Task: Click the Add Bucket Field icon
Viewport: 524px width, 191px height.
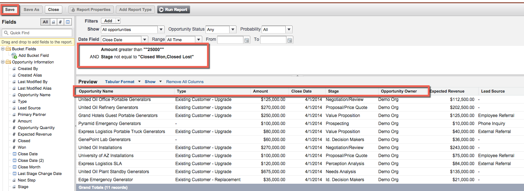Action: tap(14, 56)
